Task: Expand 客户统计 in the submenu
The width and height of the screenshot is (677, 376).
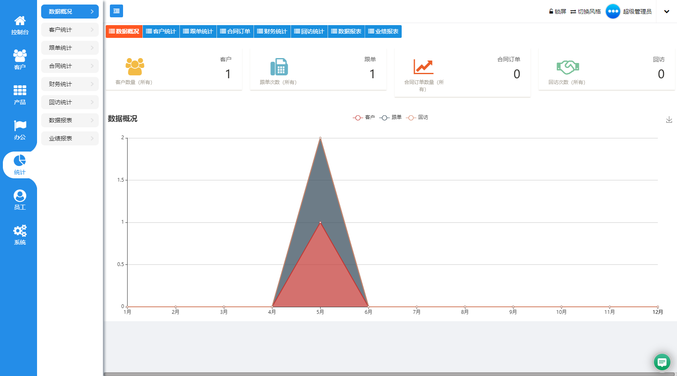Action: (70, 30)
